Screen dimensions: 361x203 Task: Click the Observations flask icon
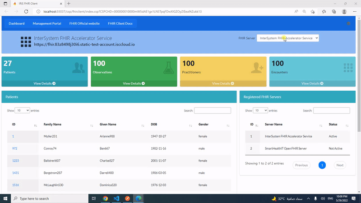tap(168, 68)
